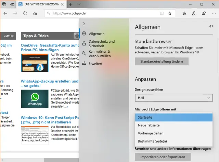Add page to favorites star icon

(170, 13)
